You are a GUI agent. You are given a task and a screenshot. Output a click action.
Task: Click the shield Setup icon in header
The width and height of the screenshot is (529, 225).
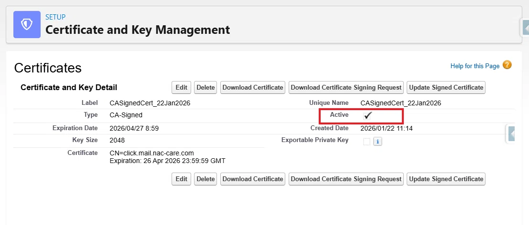tap(27, 25)
